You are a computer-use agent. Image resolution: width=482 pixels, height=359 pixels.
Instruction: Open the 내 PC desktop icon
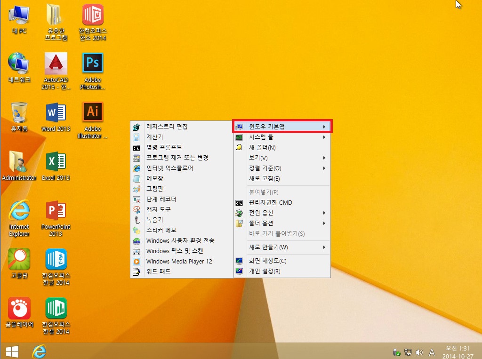19,19
